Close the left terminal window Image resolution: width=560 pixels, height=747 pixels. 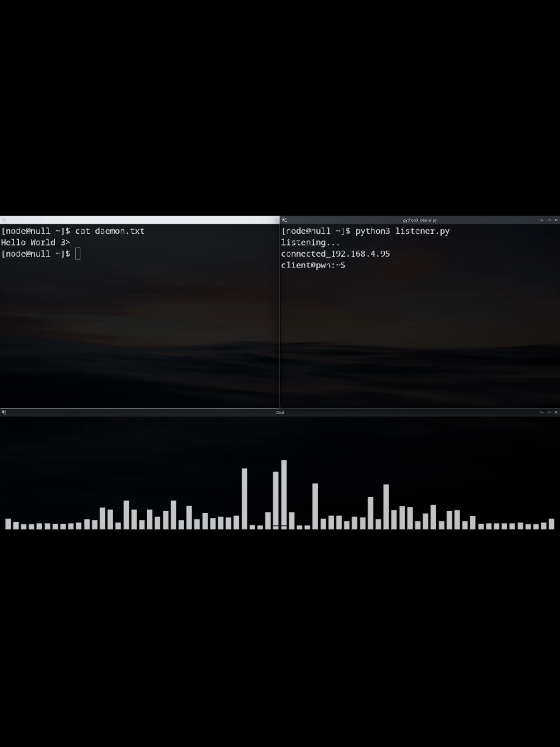(x=276, y=220)
